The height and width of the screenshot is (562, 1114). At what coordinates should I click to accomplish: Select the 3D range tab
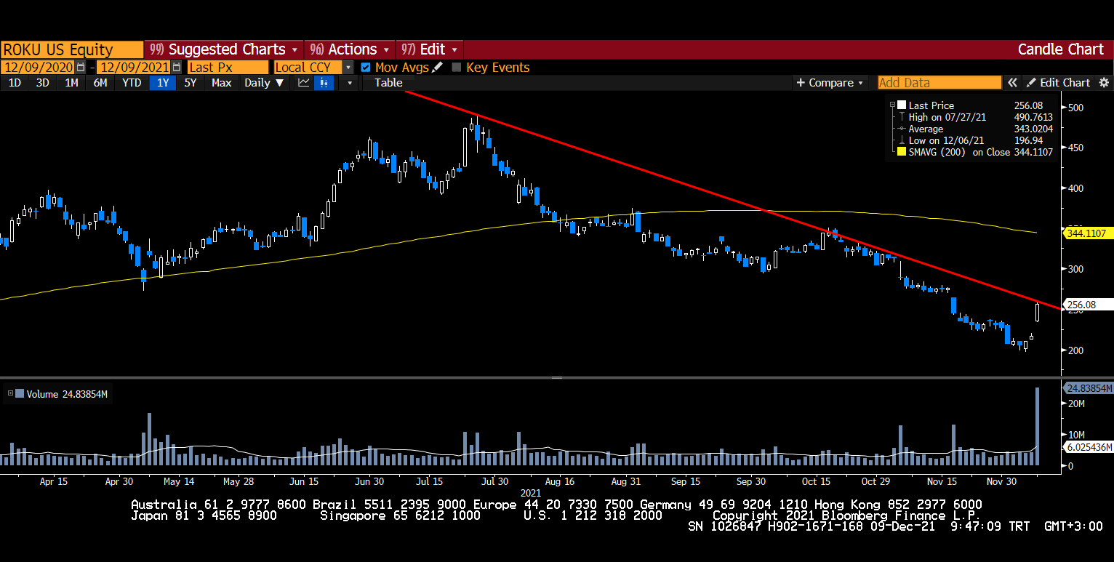click(43, 83)
